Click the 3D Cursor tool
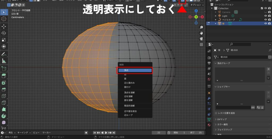The image size is (272, 139). pos(4,19)
